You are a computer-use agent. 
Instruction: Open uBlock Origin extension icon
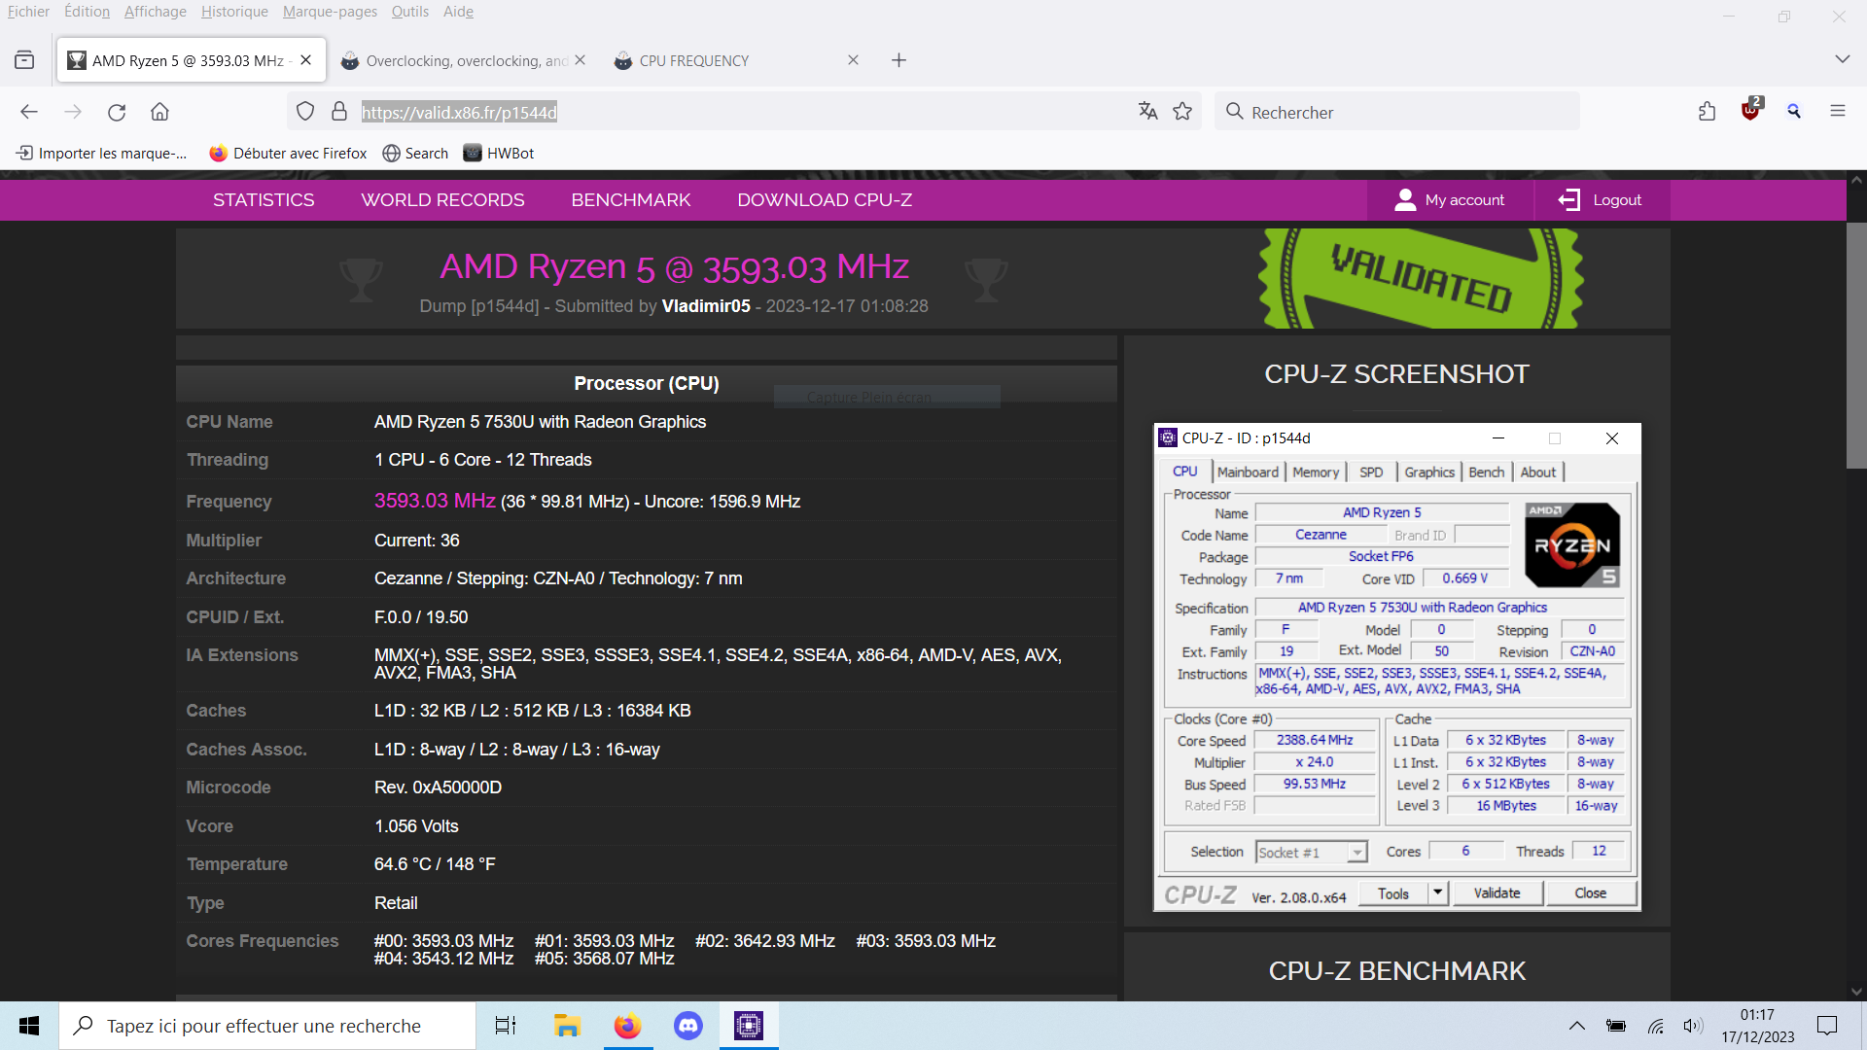1751,109
